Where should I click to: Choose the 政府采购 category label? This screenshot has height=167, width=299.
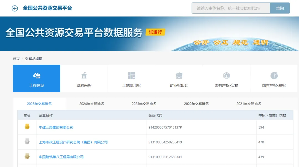pyautogui.click(x=84, y=85)
